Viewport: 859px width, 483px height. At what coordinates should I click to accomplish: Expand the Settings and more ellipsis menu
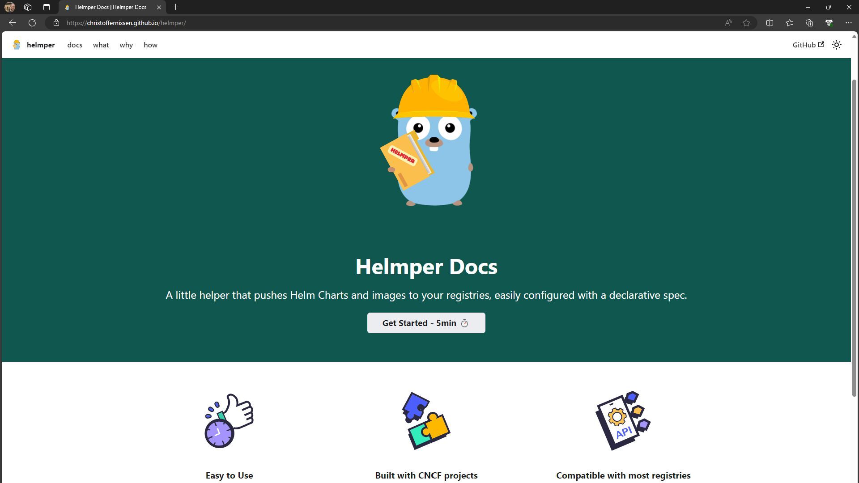[x=848, y=23]
